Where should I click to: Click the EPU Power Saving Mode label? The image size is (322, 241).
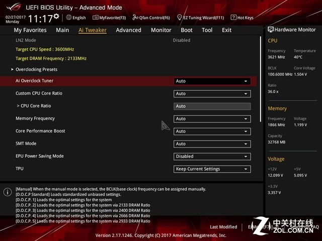pyautogui.click(x=40, y=156)
